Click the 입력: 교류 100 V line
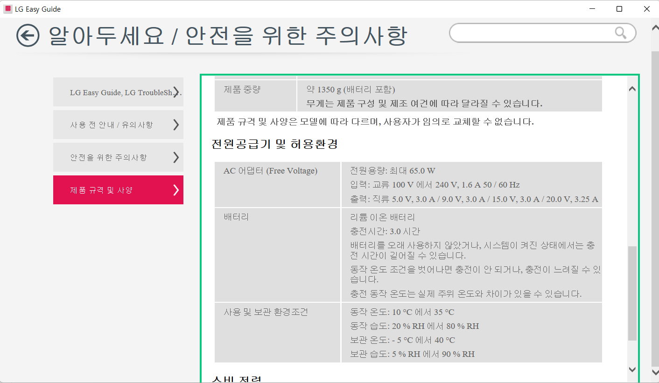This screenshot has height=383, width=659. tap(435, 185)
